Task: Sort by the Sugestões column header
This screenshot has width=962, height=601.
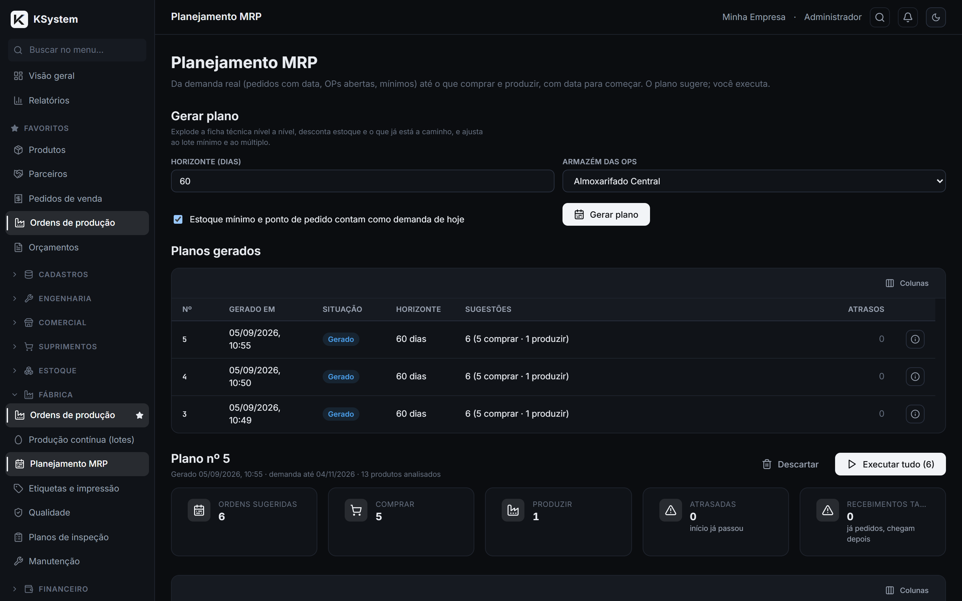Action: point(488,309)
